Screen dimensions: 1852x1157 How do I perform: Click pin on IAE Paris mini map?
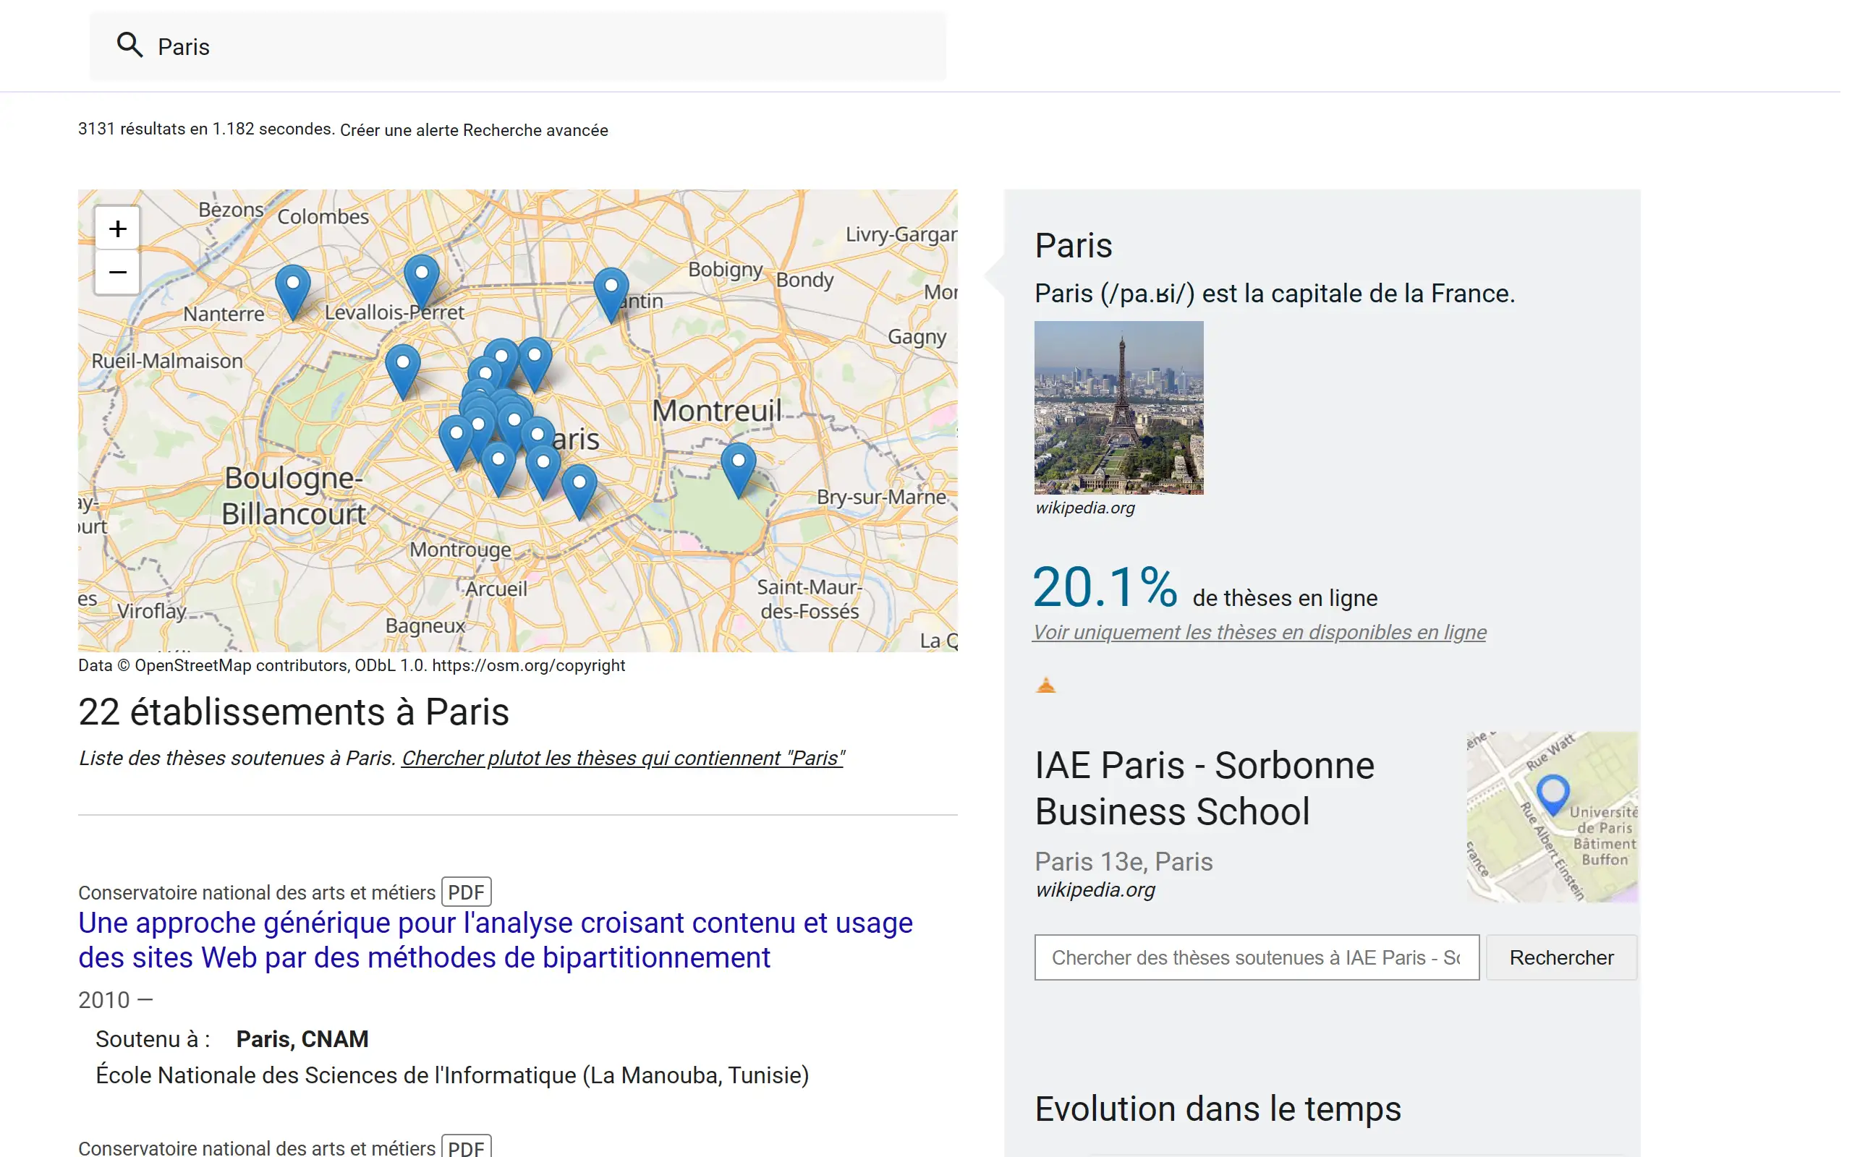(x=1552, y=792)
